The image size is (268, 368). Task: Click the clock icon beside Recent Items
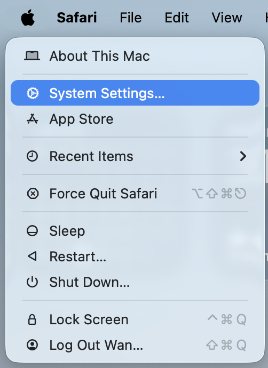tap(32, 156)
